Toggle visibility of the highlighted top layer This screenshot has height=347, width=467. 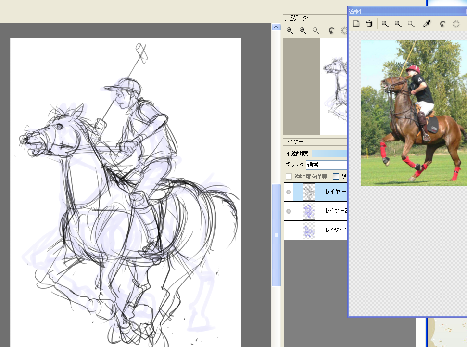pyautogui.click(x=289, y=192)
